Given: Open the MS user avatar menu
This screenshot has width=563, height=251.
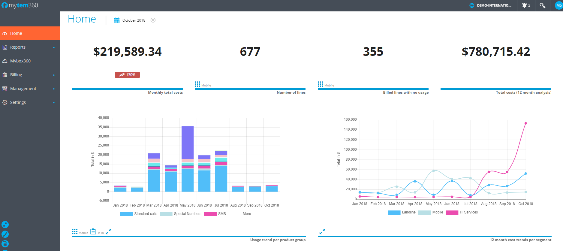Looking at the screenshot, I should pos(558,5).
